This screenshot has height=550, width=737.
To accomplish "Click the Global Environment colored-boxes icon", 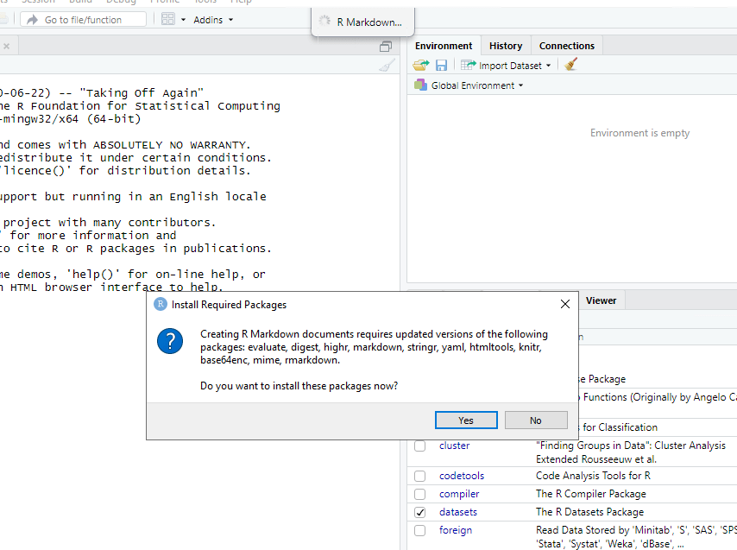I will [x=420, y=85].
